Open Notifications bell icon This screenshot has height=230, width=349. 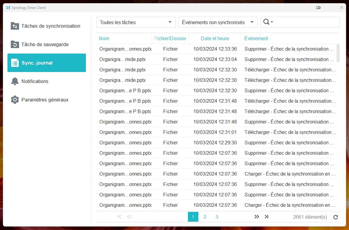coord(15,81)
